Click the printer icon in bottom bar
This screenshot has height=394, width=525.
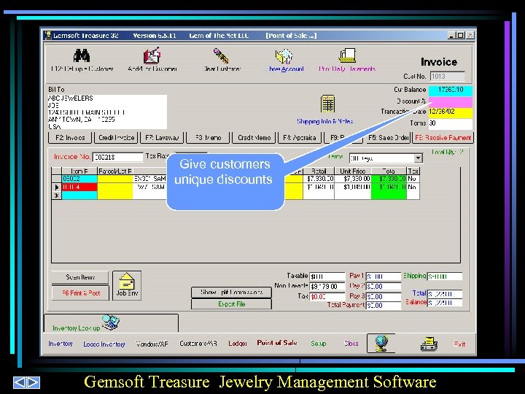[429, 344]
